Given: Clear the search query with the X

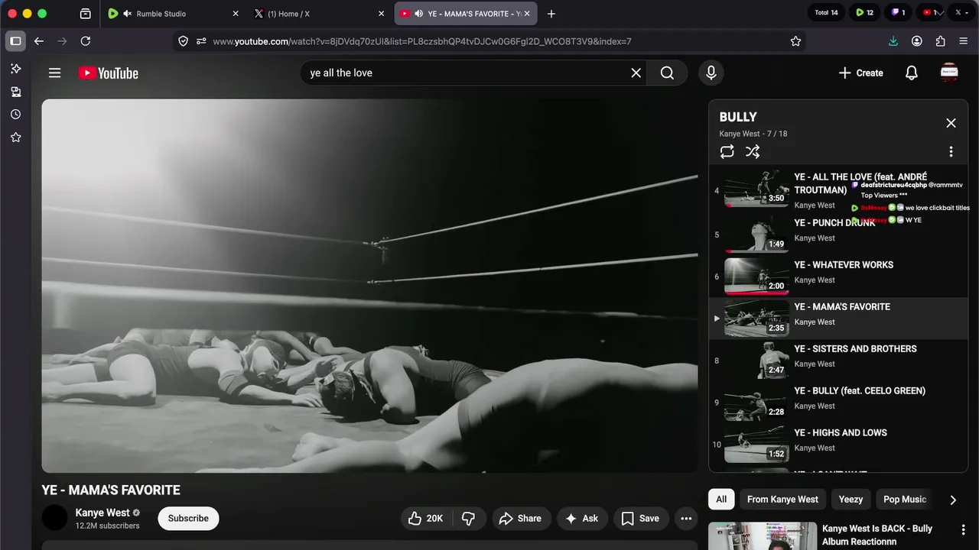Looking at the screenshot, I should tap(636, 73).
